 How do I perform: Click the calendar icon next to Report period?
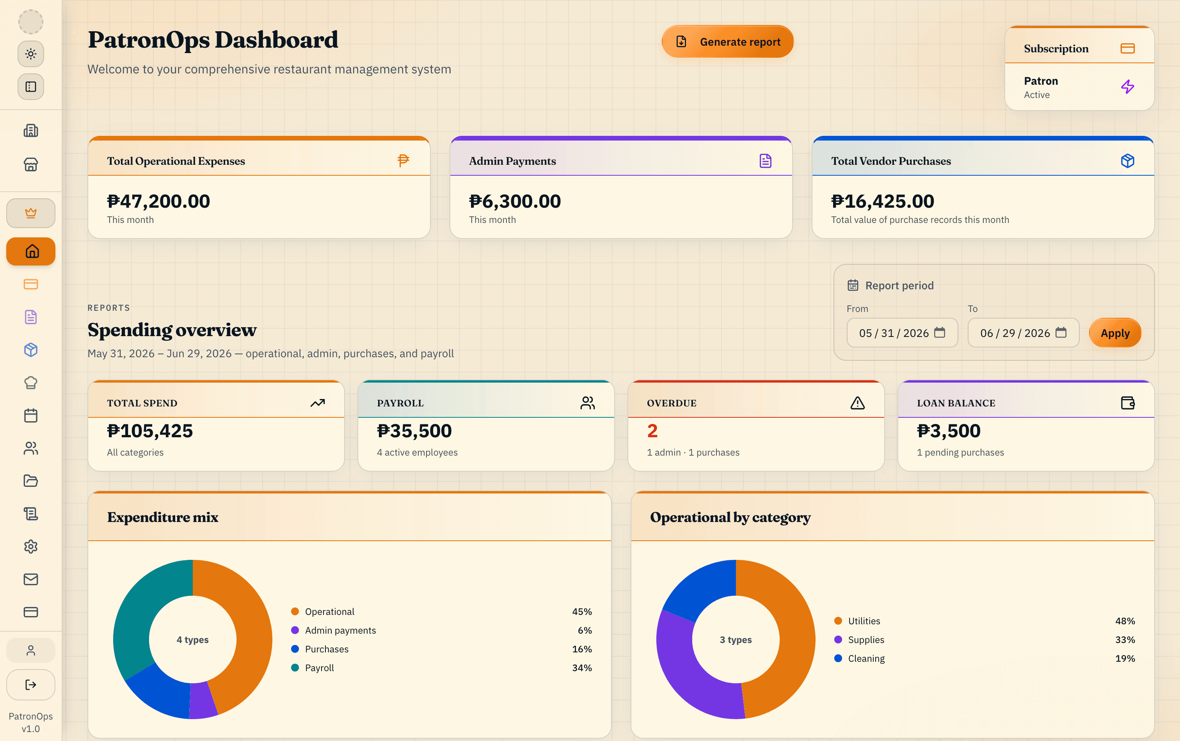click(853, 285)
